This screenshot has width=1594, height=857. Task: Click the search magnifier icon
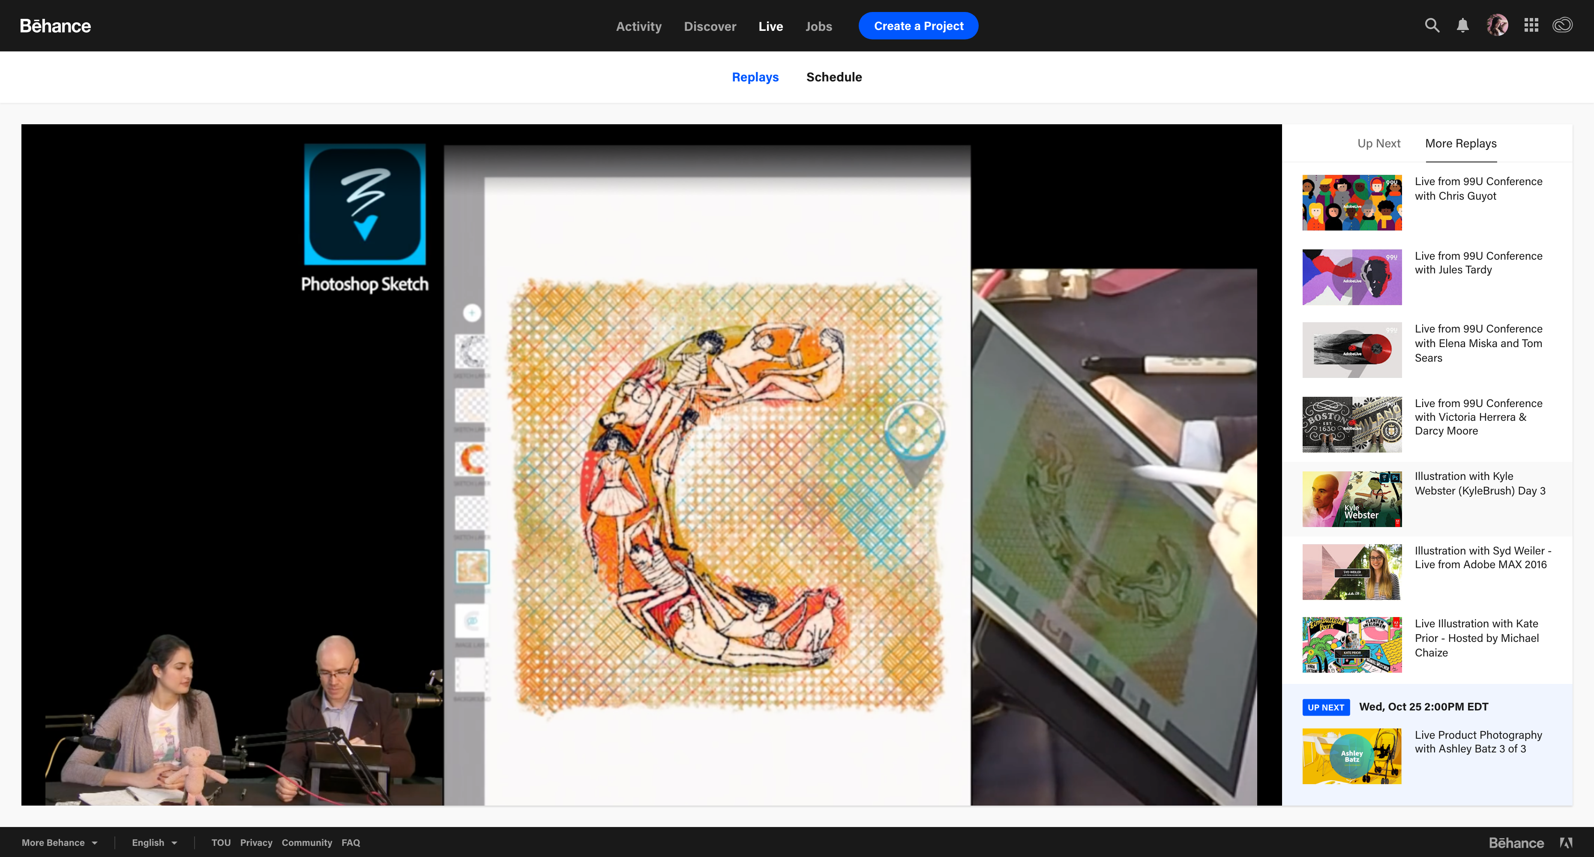1432,25
